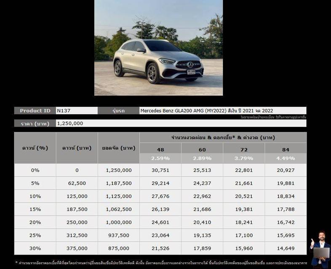331x269 pixels.
Task: Click the down payment amount 312,500
Action: (77, 235)
